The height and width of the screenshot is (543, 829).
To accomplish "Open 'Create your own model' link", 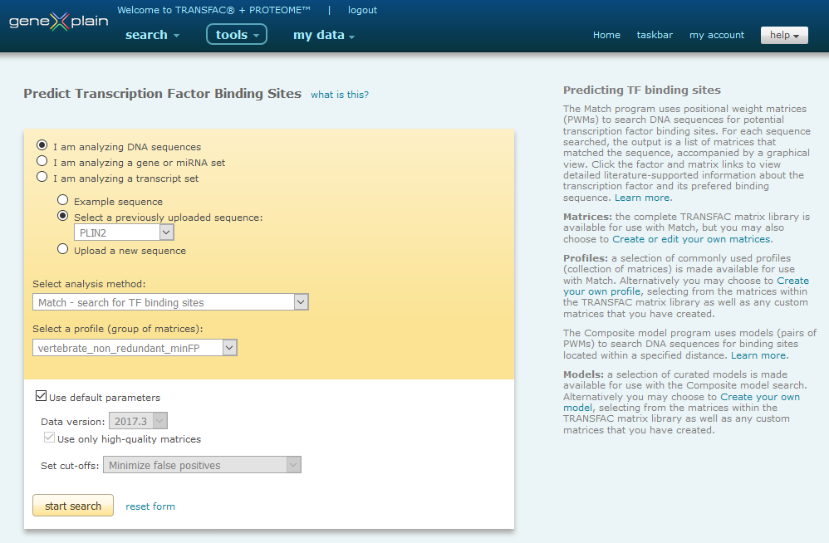I will click(x=681, y=402).
